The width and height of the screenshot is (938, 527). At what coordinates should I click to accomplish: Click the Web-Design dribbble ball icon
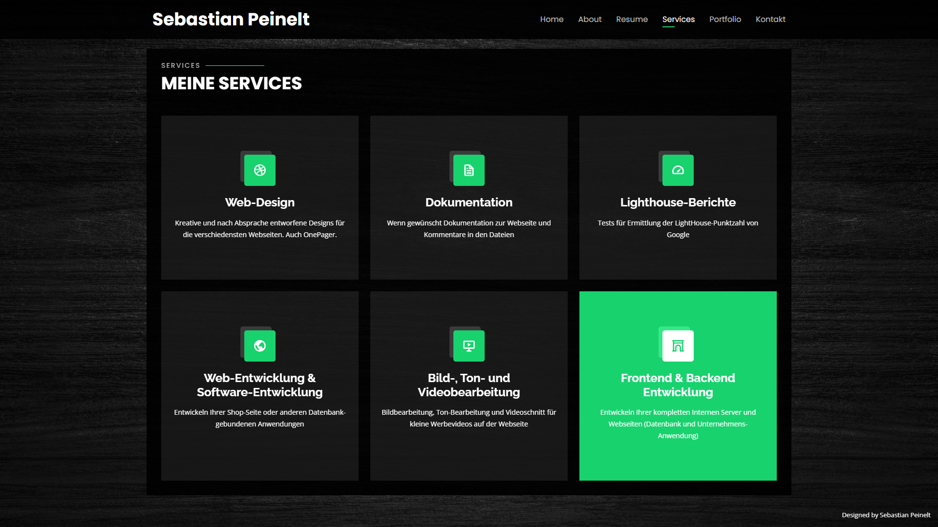(x=260, y=170)
